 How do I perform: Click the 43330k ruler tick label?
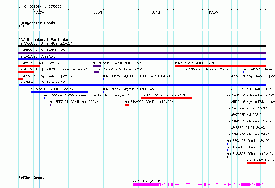point(97,12)
